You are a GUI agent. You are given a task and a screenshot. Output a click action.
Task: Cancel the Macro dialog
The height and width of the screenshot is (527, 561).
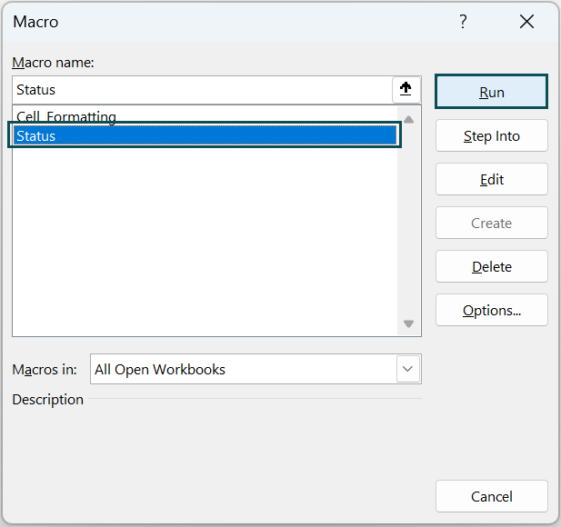point(491,496)
